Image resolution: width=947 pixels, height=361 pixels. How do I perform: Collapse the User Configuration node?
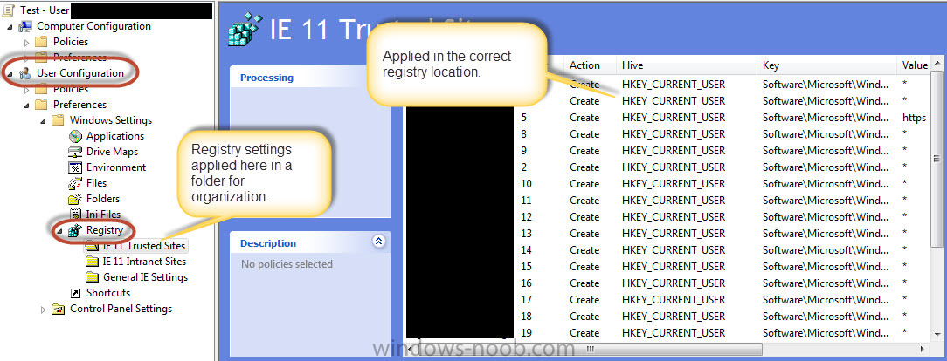point(10,74)
